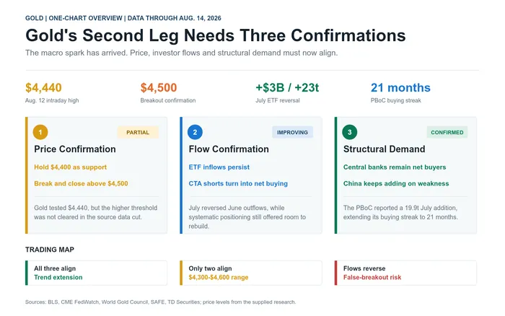
Task: Click China keeps adding on weakness
Action: click(396, 183)
